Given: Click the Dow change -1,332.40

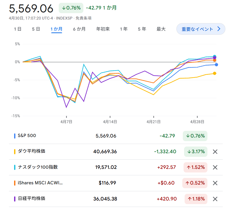Looking at the screenshot, I should pos(165,151).
